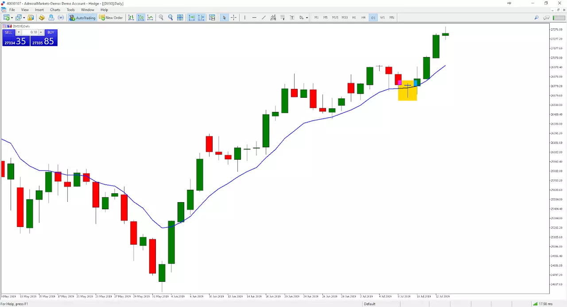Toggle the AutoTrading button
This screenshot has width=567, height=307.
82,18
